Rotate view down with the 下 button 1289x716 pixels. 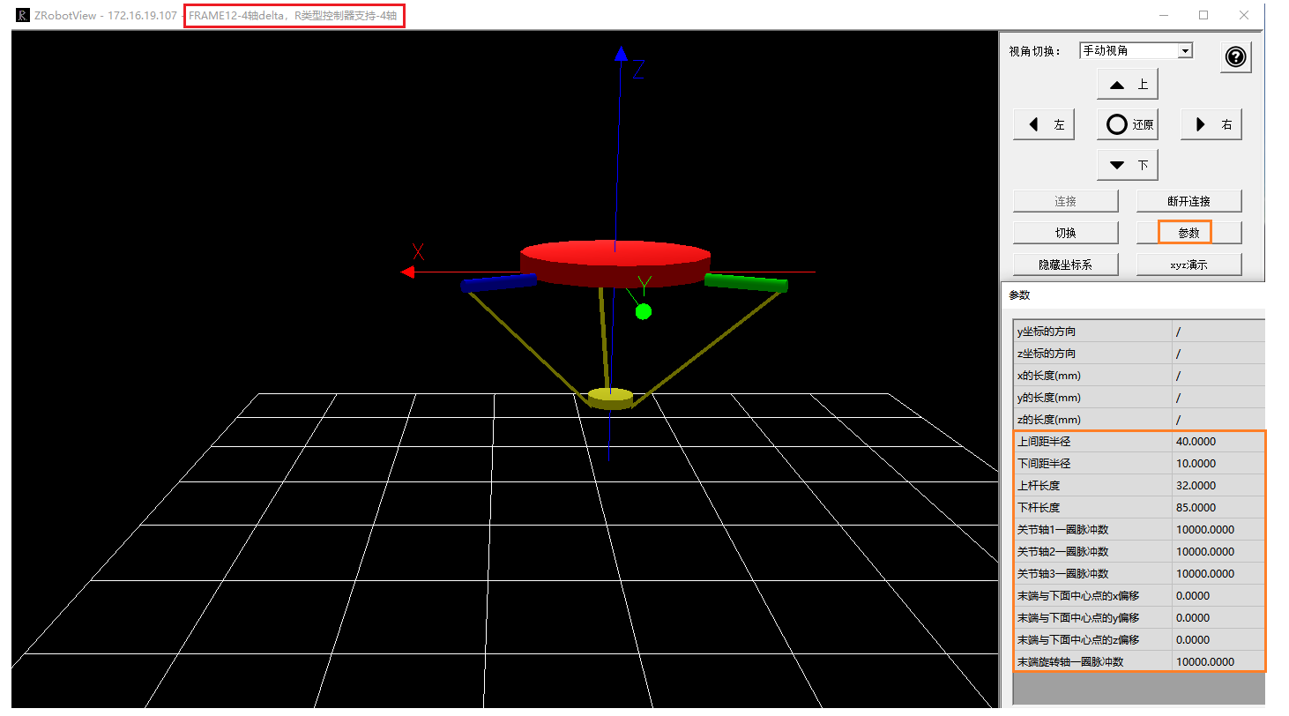coord(1128,165)
